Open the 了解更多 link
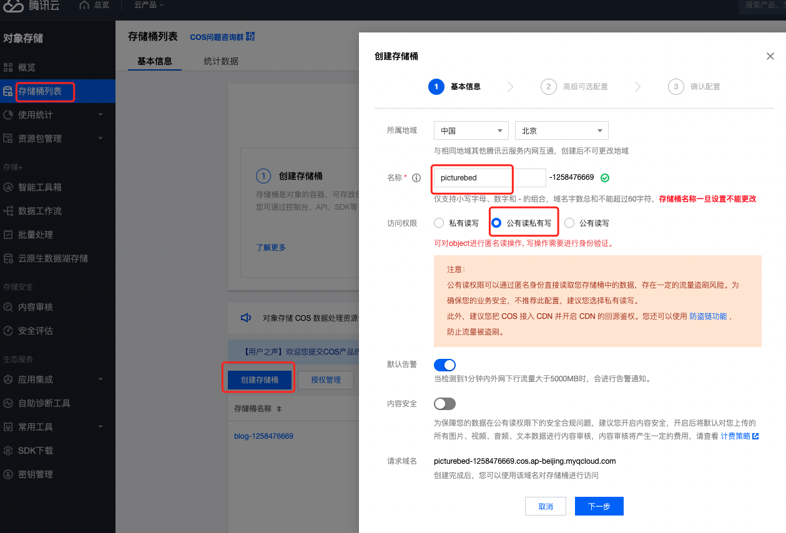Viewport: 786px width, 533px height. click(x=271, y=247)
